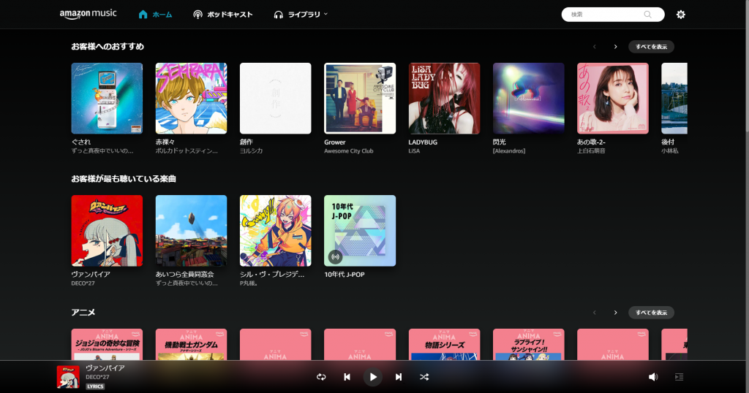Viewport: 749px width, 393px height.
Task: Play the current song ヴァンパイア
Action: pos(373,377)
